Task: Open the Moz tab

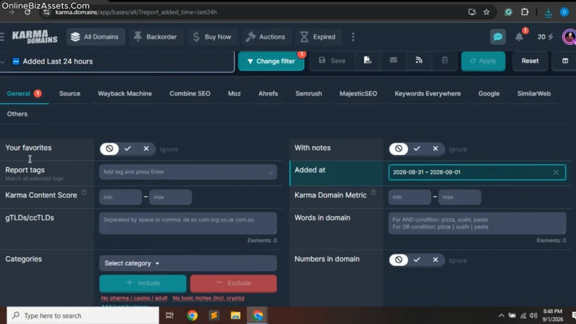Action: tap(235, 94)
